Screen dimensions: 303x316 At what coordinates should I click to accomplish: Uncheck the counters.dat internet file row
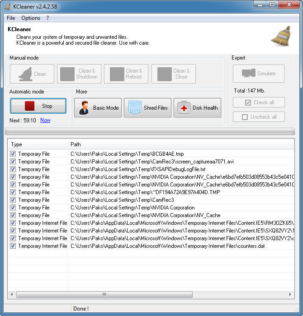13,246
